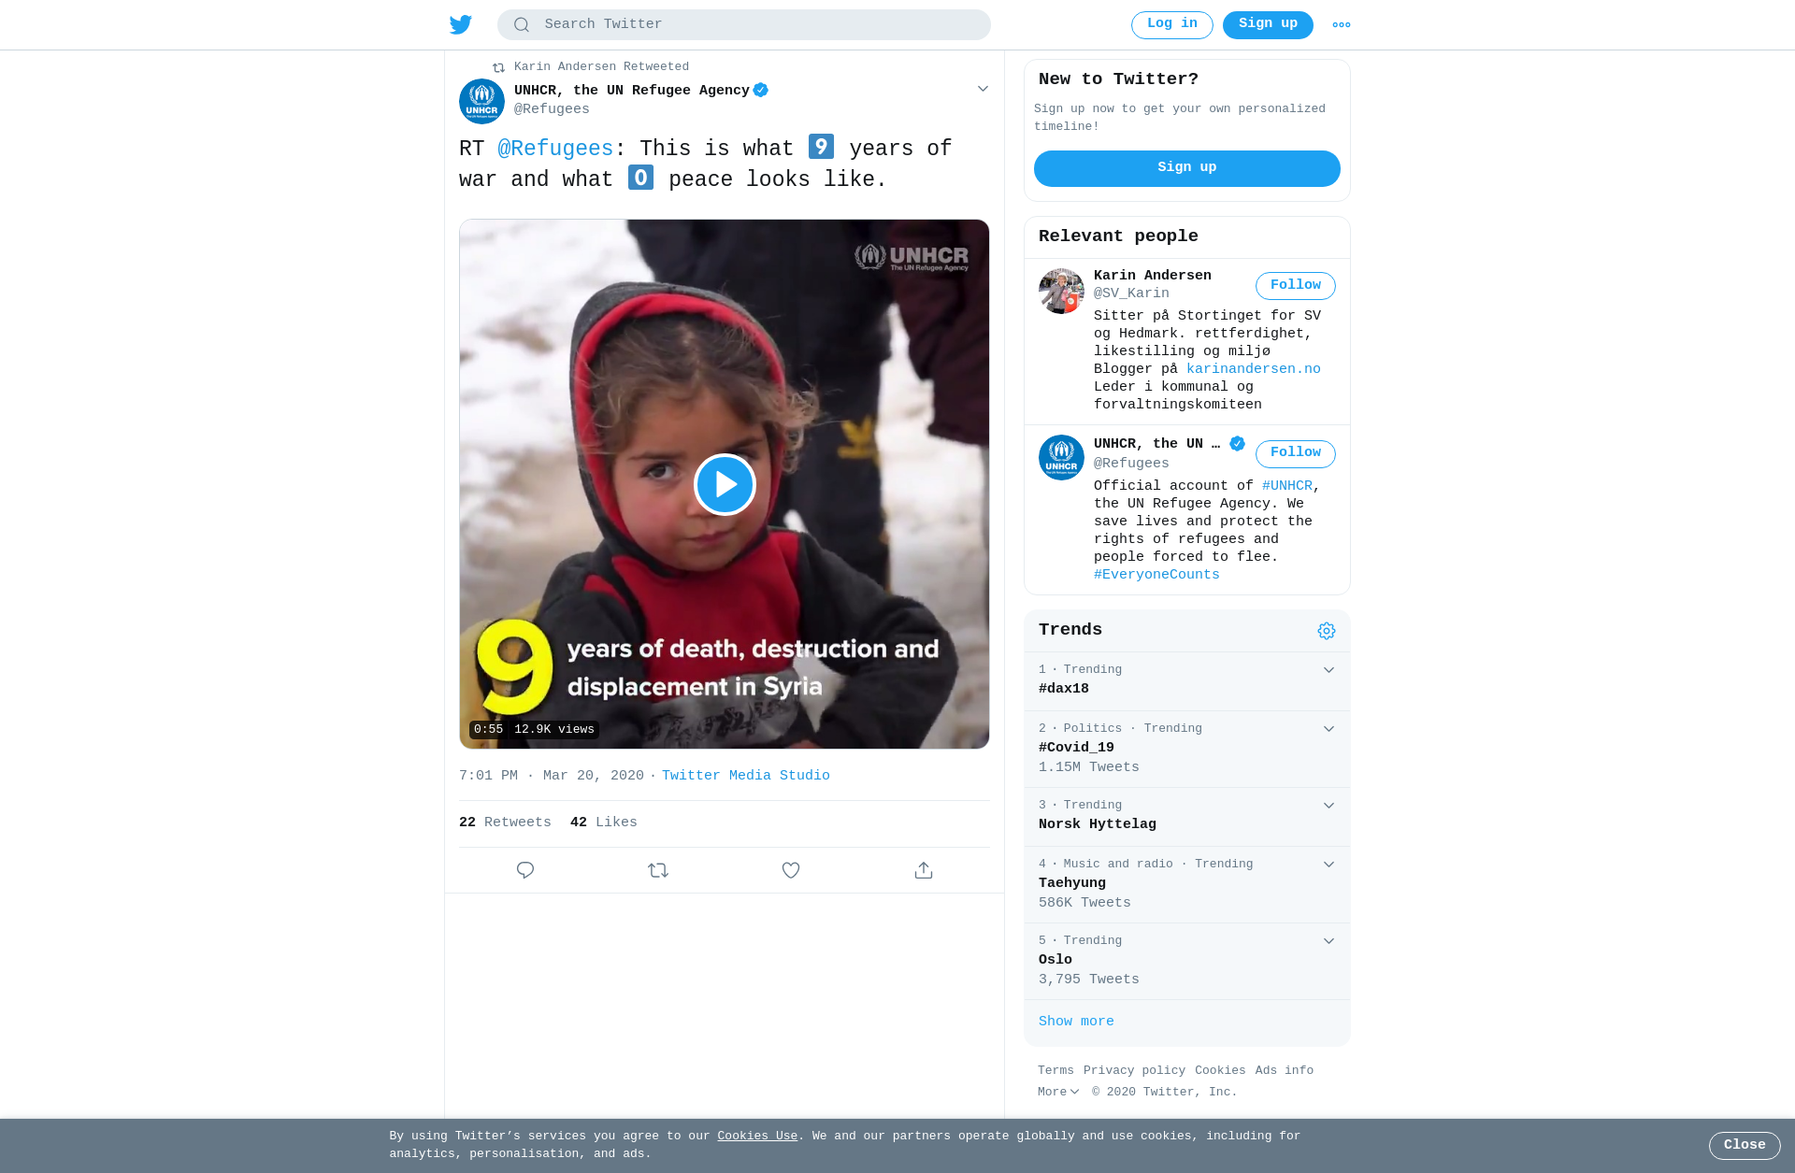
Task: Follow the UNHCR @Refugees account
Action: 1295,453
